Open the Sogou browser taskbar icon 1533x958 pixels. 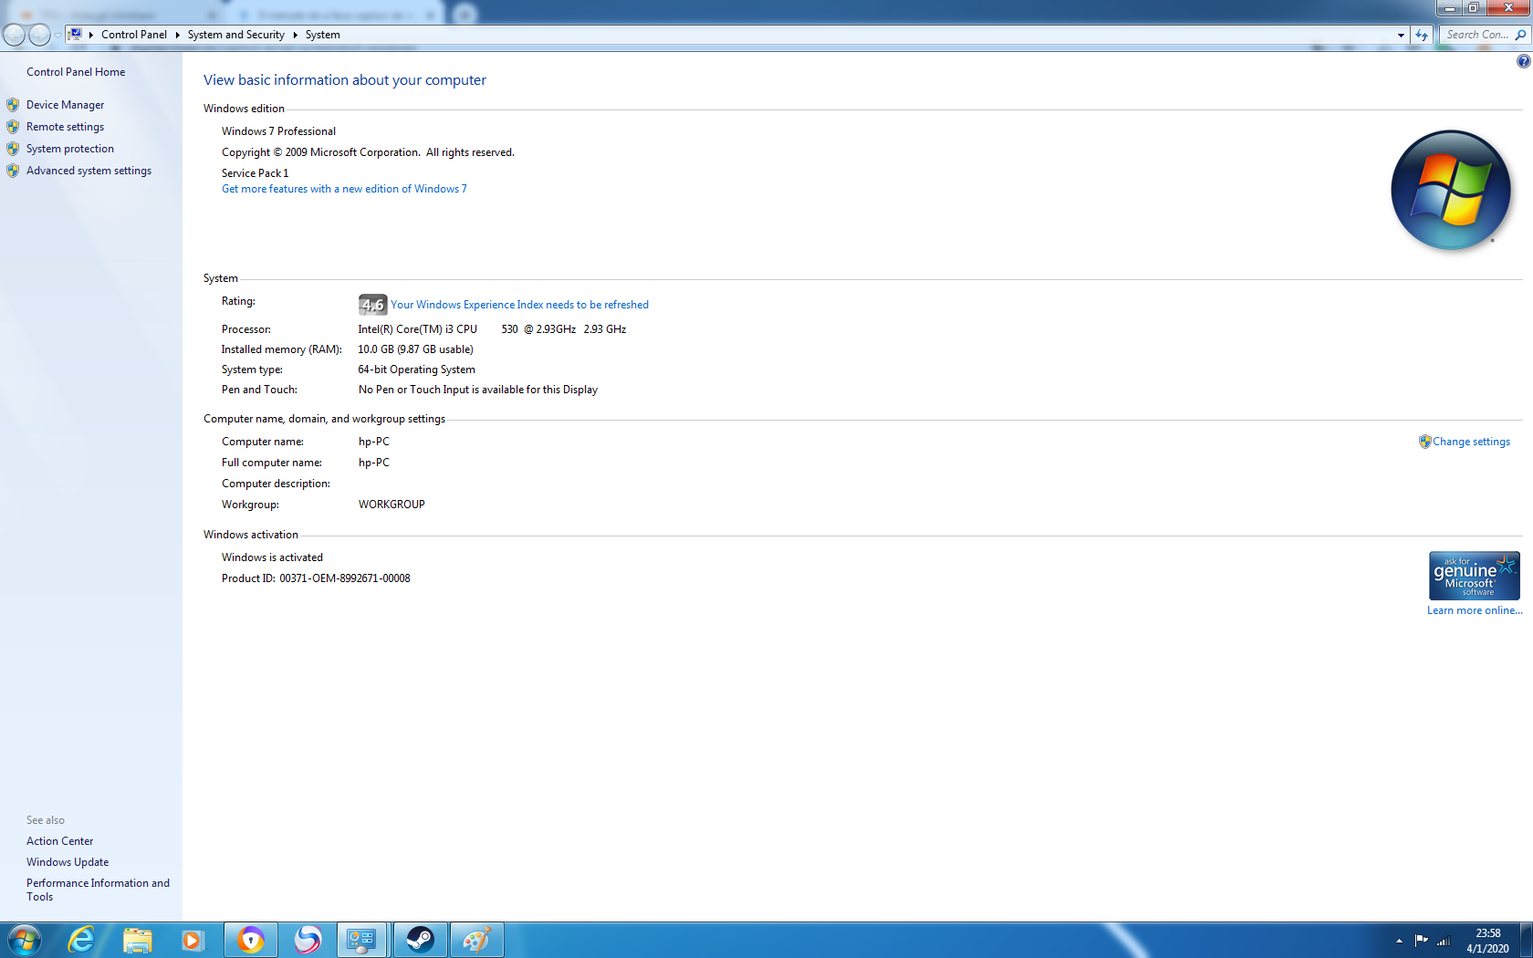308,940
